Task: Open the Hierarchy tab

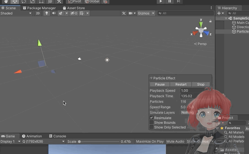Action: pos(228,8)
